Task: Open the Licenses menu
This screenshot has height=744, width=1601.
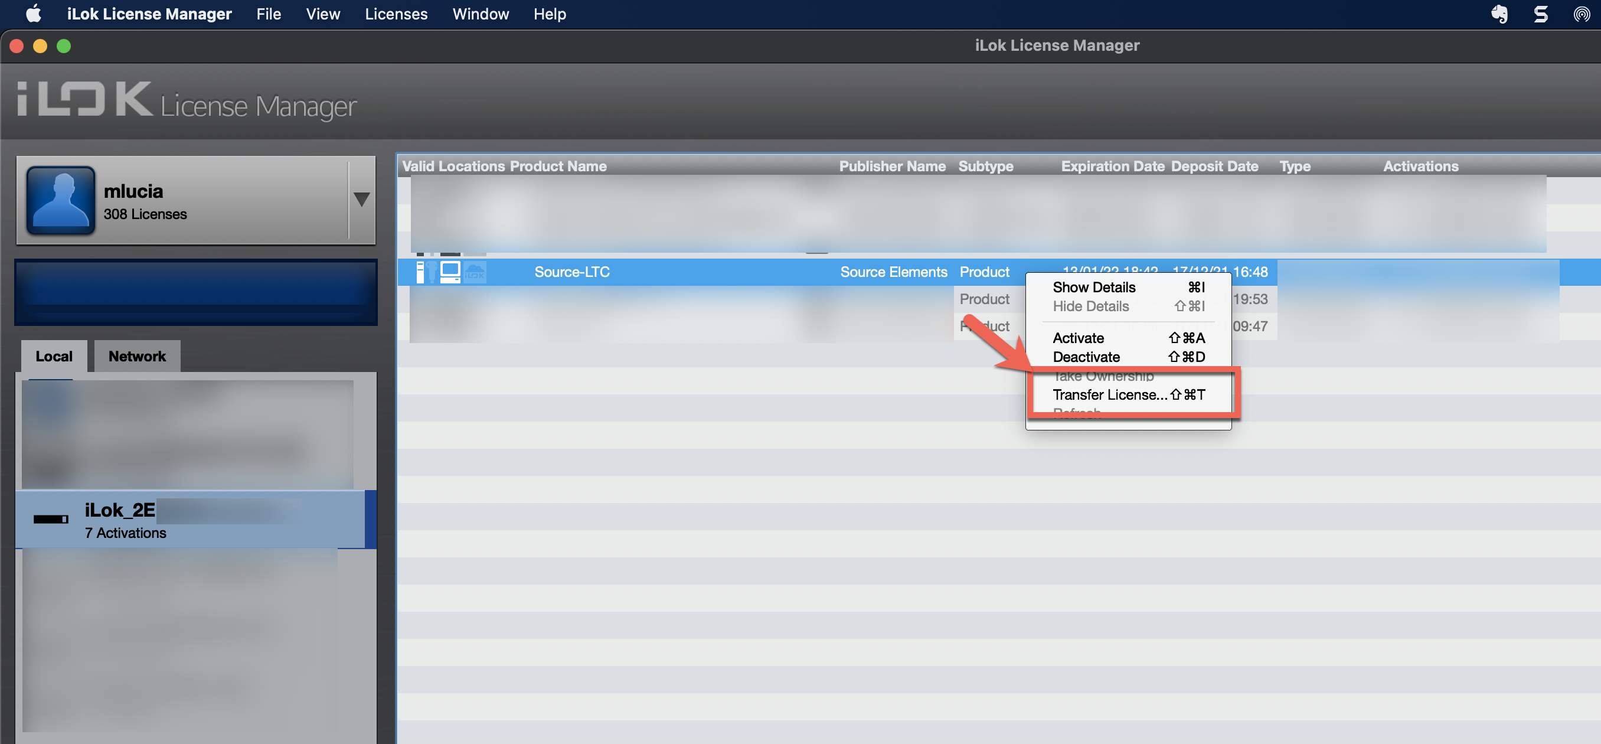Action: [x=396, y=14]
